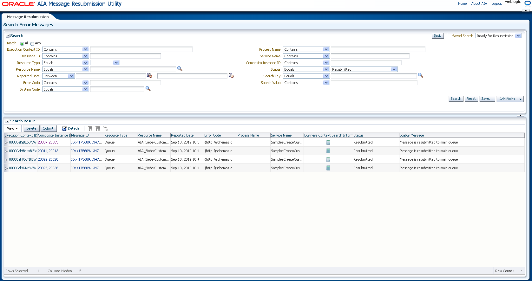
Task: Open the Resource Type value dropdown
Action: (105, 63)
